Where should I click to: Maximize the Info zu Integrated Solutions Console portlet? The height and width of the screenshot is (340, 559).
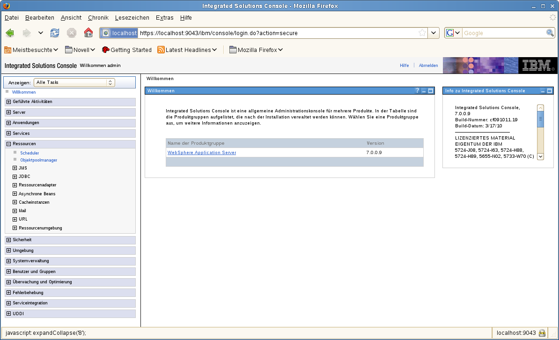[549, 91]
